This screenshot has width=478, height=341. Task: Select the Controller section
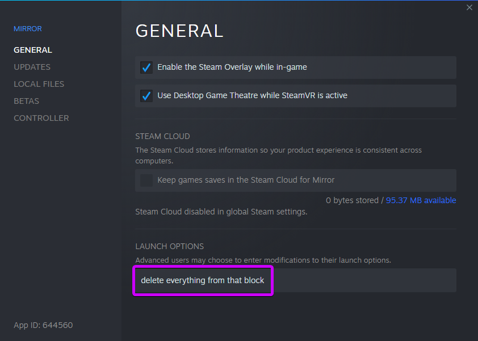pos(41,118)
